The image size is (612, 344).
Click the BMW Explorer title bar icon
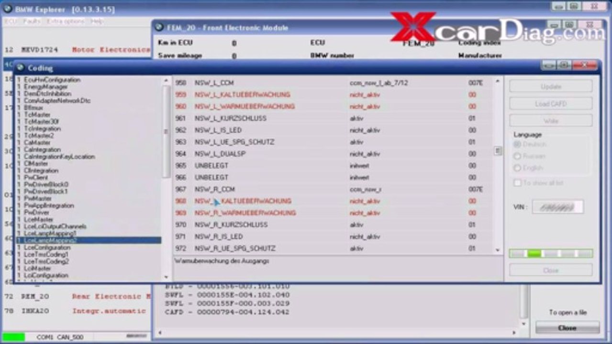pos(7,9)
